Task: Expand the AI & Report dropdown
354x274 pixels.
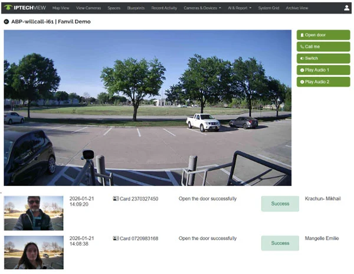Action: coord(238,8)
